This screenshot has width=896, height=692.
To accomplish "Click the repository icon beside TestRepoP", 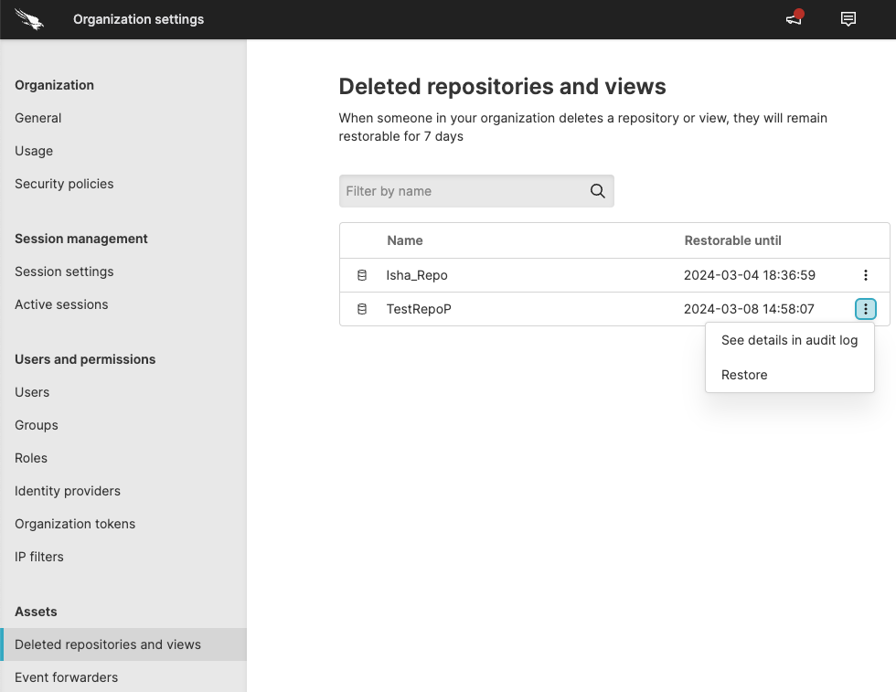I will (x=361, y=309).
